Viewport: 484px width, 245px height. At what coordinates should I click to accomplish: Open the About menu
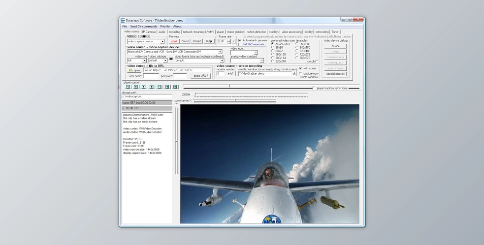177,27
